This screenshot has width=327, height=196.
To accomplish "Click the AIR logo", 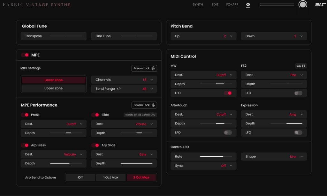I will 320,4.
